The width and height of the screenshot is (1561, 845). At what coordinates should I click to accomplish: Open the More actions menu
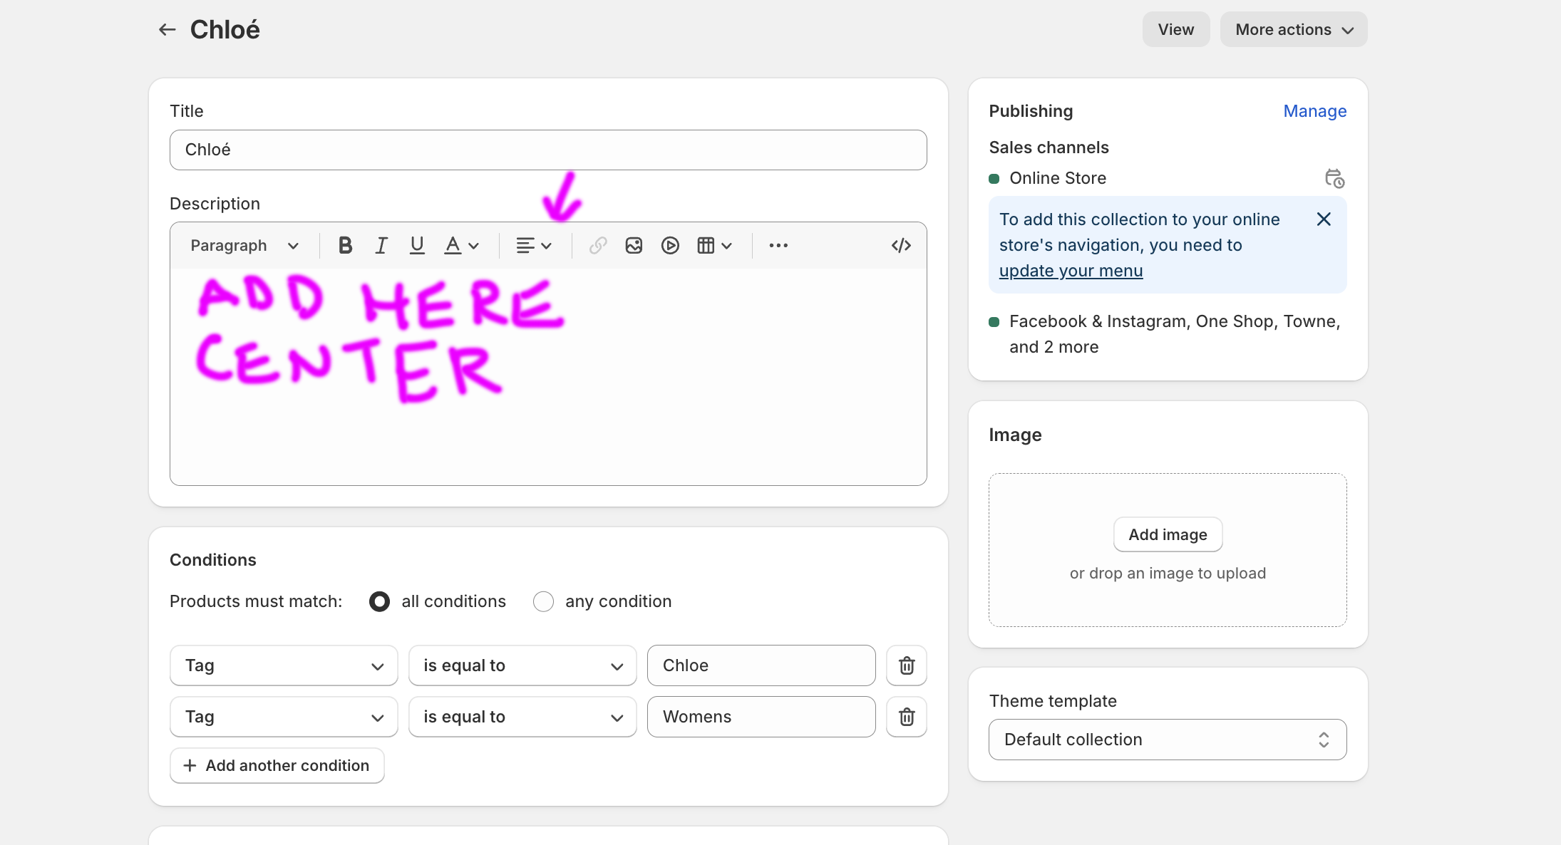click(x=1293, y=29)
